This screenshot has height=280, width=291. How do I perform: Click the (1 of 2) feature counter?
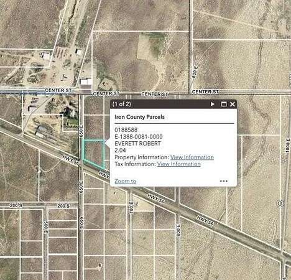(121, 104)
